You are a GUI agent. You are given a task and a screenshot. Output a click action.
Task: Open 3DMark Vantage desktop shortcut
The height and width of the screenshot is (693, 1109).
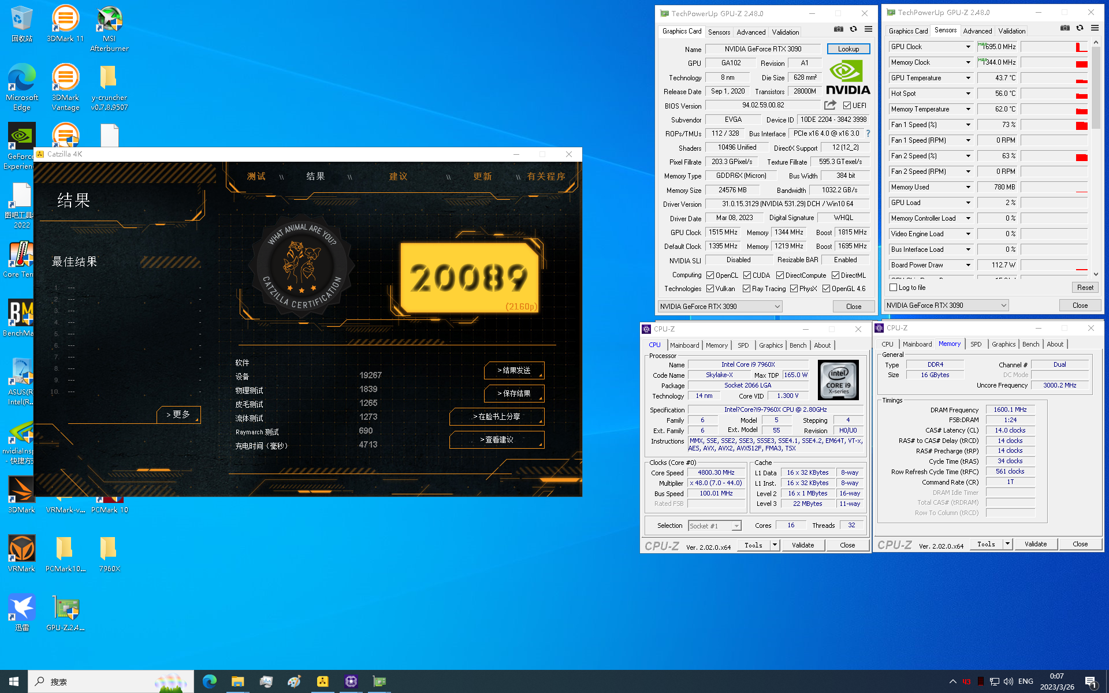point(65,87)
